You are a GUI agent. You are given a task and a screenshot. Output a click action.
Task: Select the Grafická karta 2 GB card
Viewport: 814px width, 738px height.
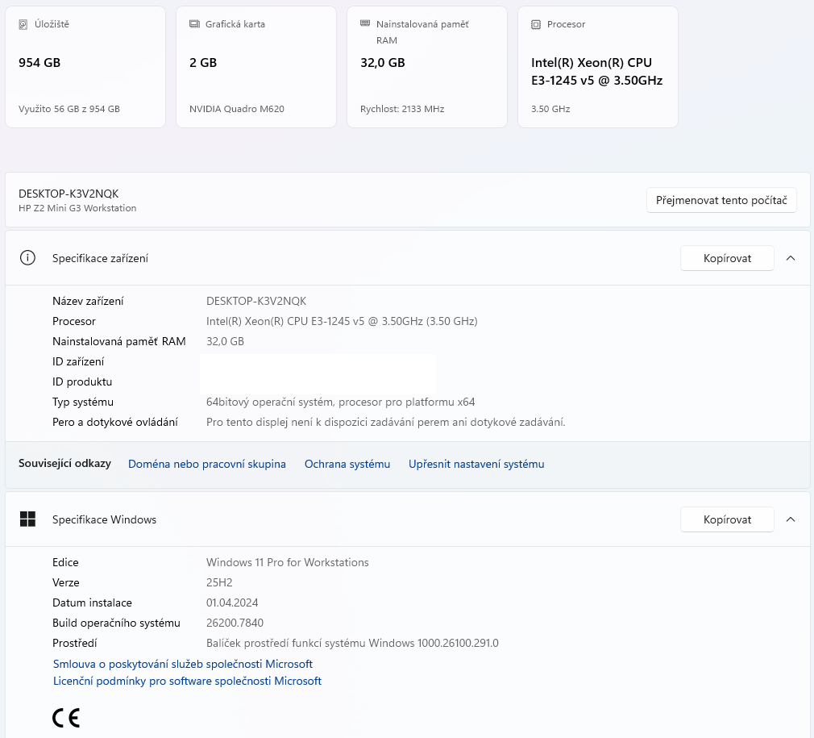pyautogui.click(x=256, y=67)
